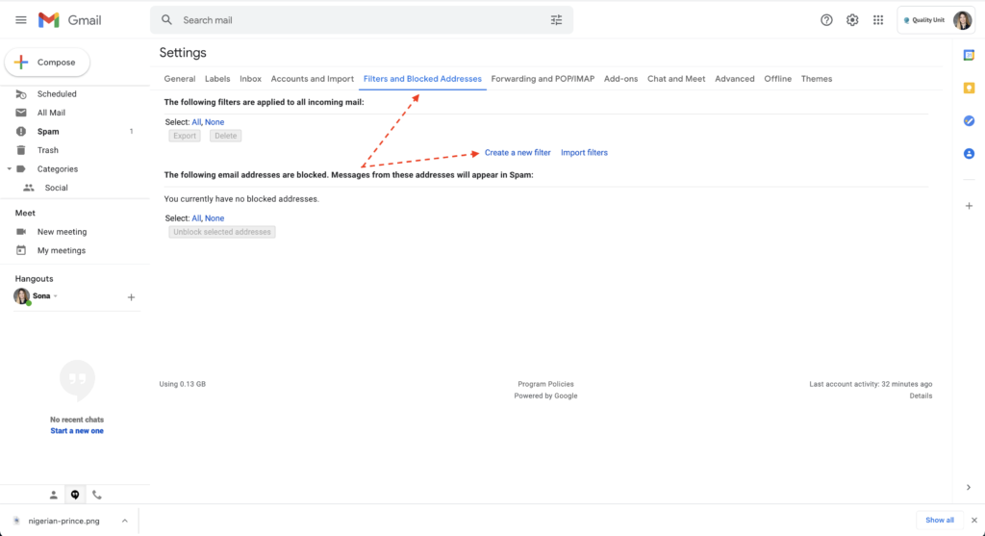Viewport: 985px width, 536px height.
Task: Click the plus icon next to Sona
Action: click(132, 297)
